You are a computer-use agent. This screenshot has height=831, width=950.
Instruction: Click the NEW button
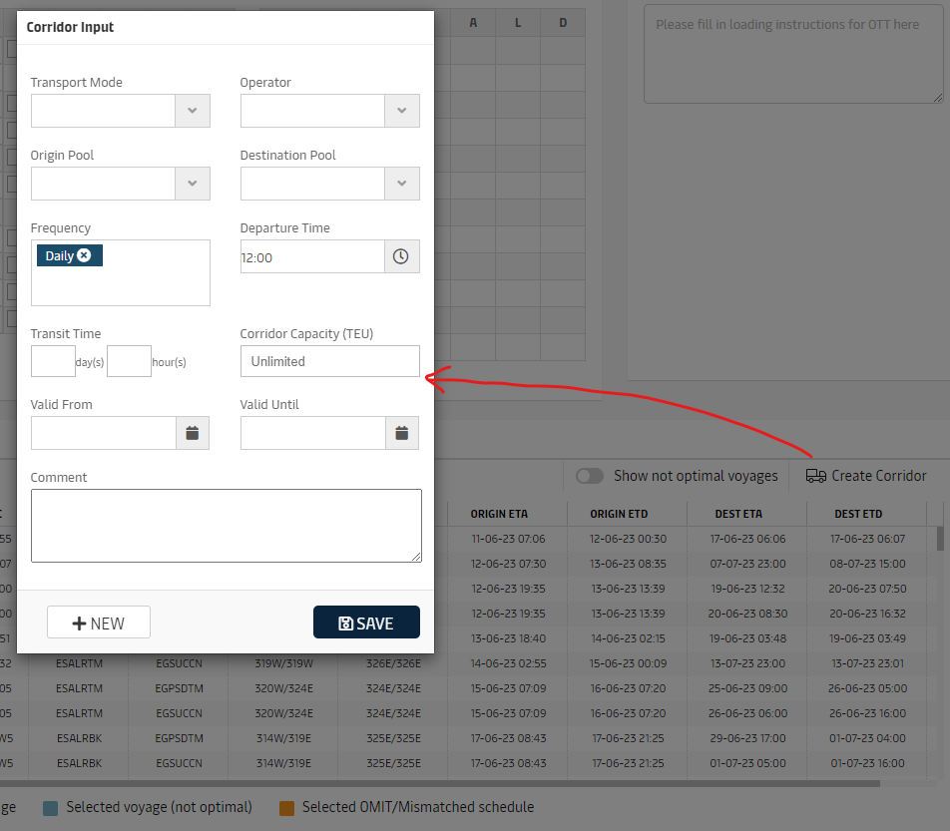tap(99, 623)
